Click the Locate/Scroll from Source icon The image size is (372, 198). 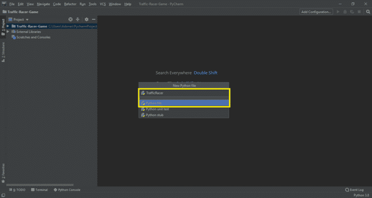pyautogui.click(x=70, y=19)
